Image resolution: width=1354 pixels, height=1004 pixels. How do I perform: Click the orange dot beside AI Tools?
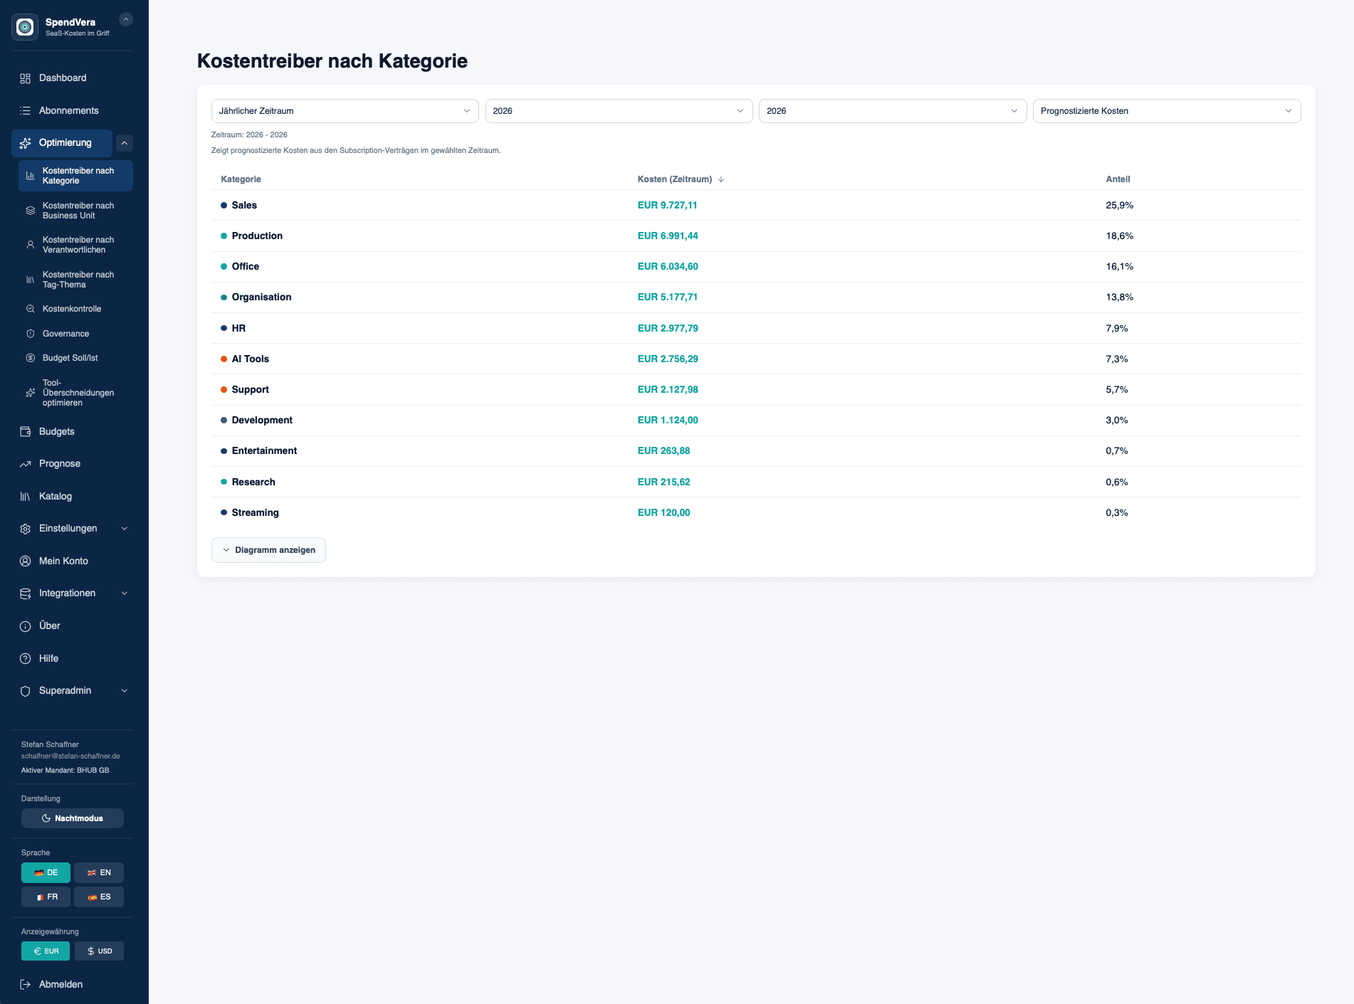click(224, 359)
